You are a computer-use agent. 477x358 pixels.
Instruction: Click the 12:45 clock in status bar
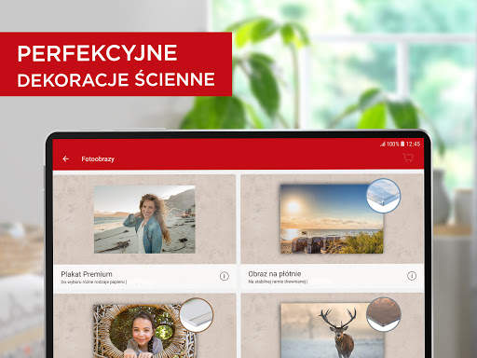click(413, 144)
